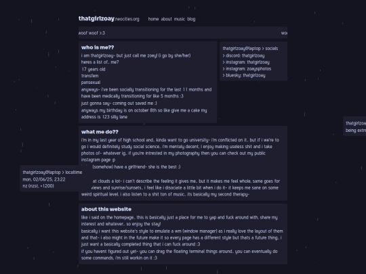Screen dimensions: 366x274
Task: Open the music page link
Action: (x=180, y=19)
